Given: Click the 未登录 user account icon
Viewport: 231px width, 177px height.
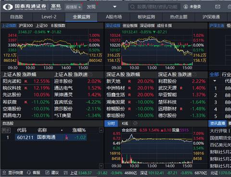Looking at the screenshot, I should [x=186, y=7].
